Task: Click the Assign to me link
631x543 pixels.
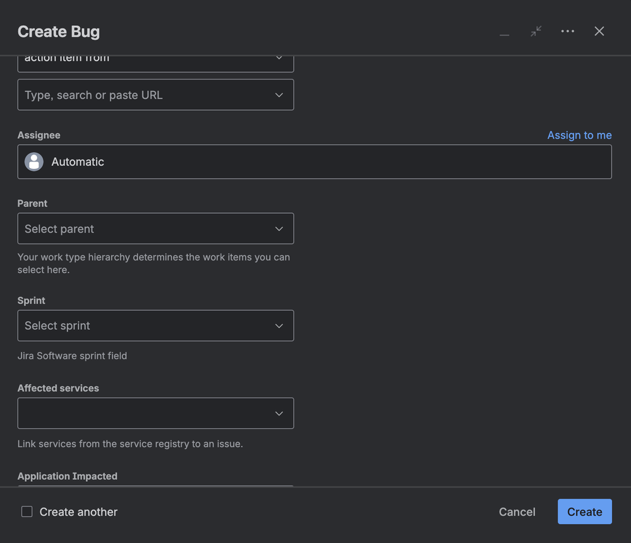Action: coord(579,135)
